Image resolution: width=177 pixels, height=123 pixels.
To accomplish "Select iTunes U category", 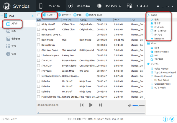I will click(x=157, y=39).
